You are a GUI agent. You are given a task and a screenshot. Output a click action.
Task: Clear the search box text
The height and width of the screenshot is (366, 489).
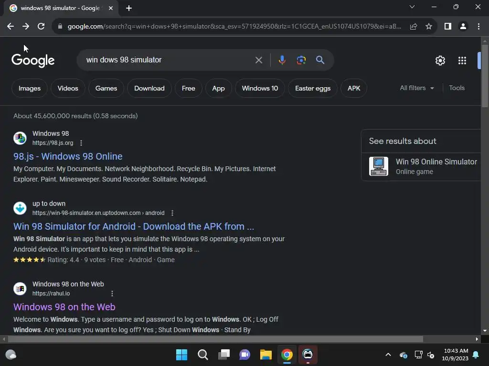(259, 60)
